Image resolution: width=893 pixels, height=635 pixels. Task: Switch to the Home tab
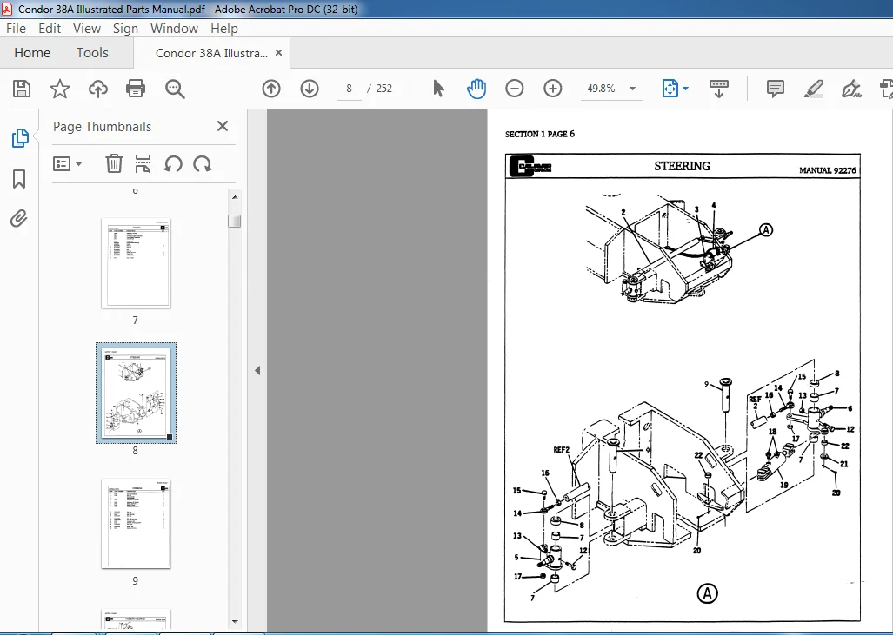point(32,53)
